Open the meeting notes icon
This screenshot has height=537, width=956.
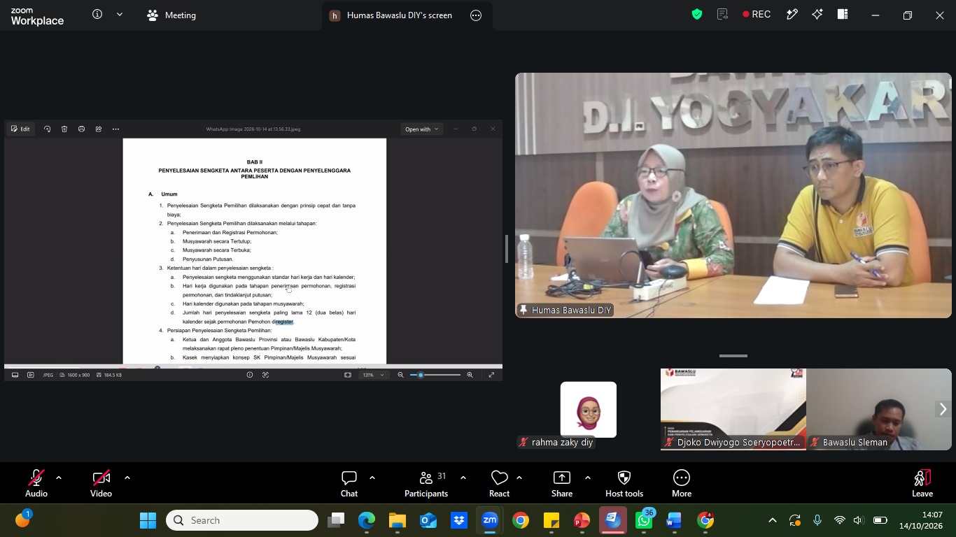[x=723, y=14]
